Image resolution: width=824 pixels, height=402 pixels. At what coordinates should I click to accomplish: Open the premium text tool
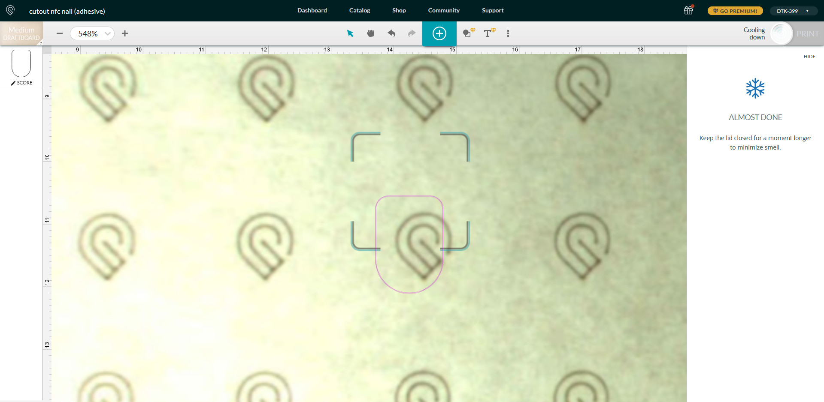click(489, 33)
